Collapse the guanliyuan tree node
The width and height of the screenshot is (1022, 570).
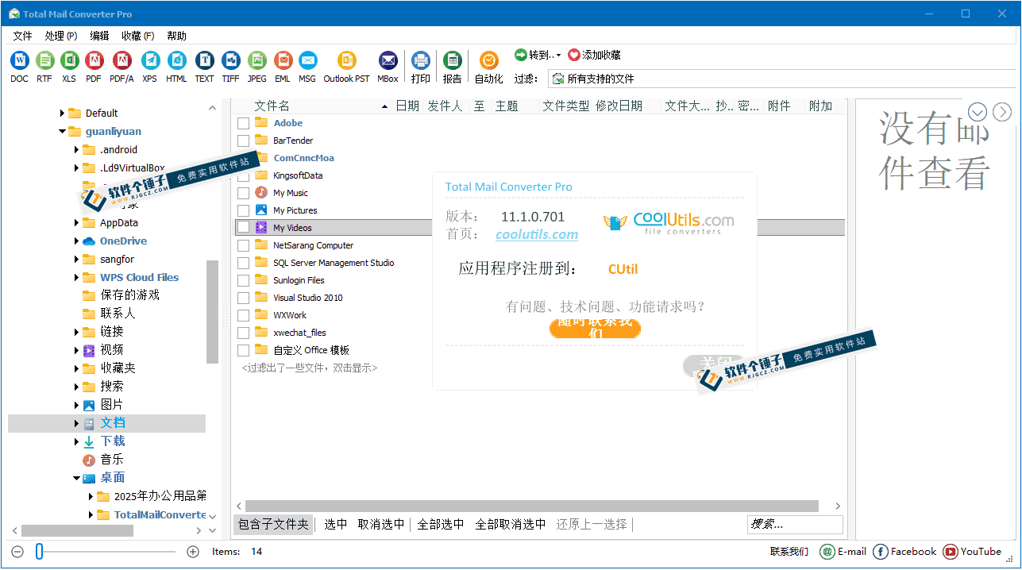click(x=62, y=132)
